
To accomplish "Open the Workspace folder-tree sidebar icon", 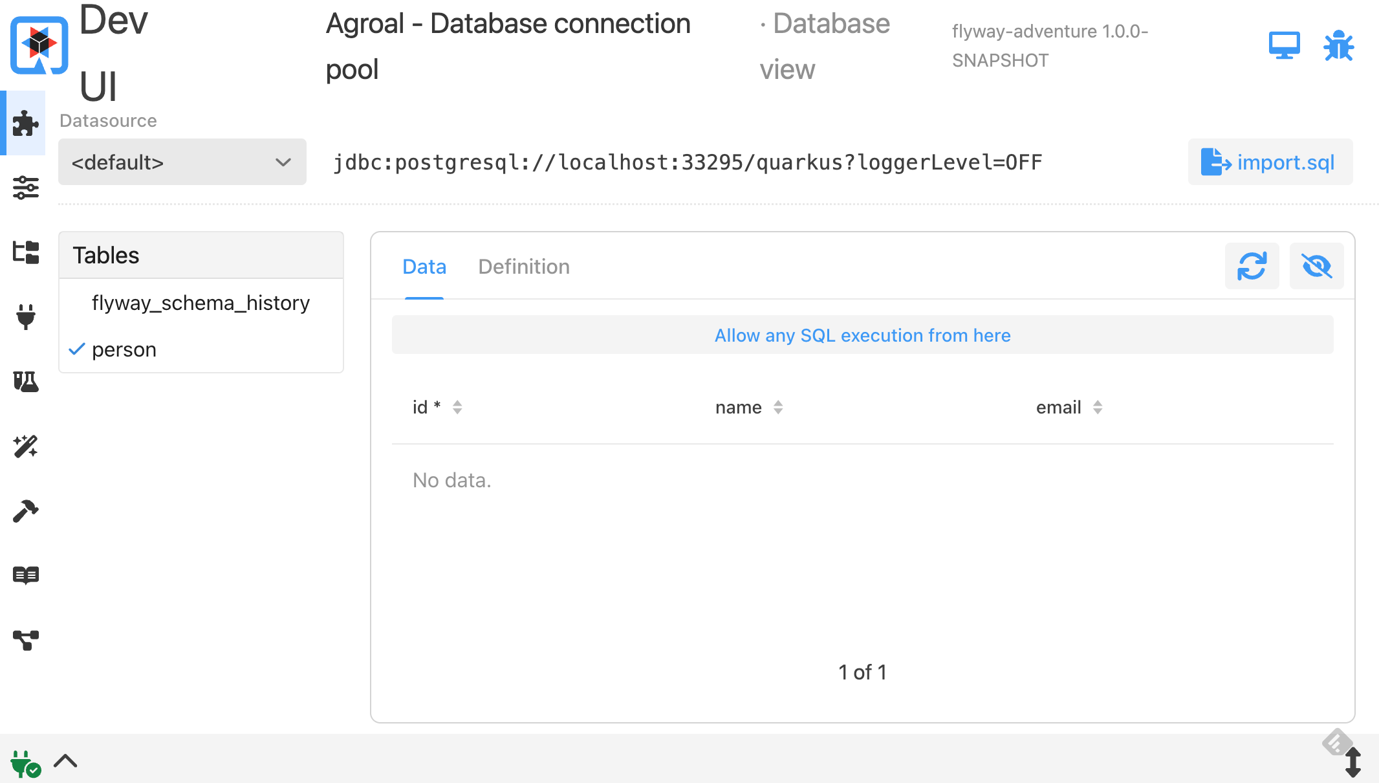I will pos(26,252).
